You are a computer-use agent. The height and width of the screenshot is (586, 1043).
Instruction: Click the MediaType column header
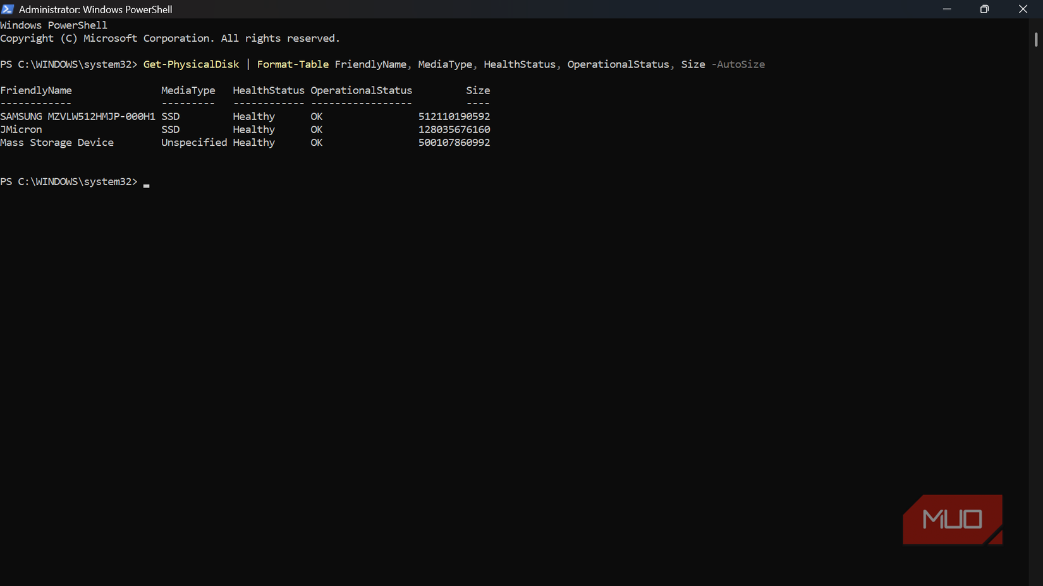(x=188, y=90)
